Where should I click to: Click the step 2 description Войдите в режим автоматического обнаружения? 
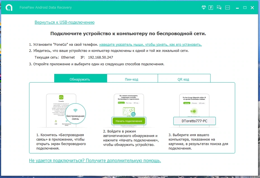tap(131, 138)
